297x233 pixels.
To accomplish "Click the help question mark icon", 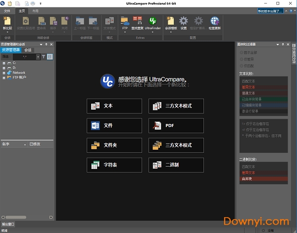I will [291, 11].
